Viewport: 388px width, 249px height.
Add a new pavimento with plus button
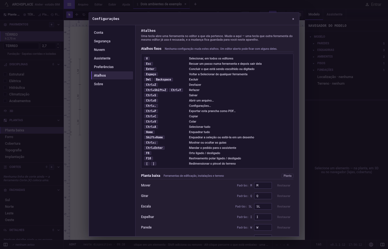coord(51,25)
